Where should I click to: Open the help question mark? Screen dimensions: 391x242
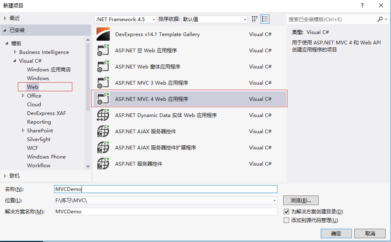(362, 5)
